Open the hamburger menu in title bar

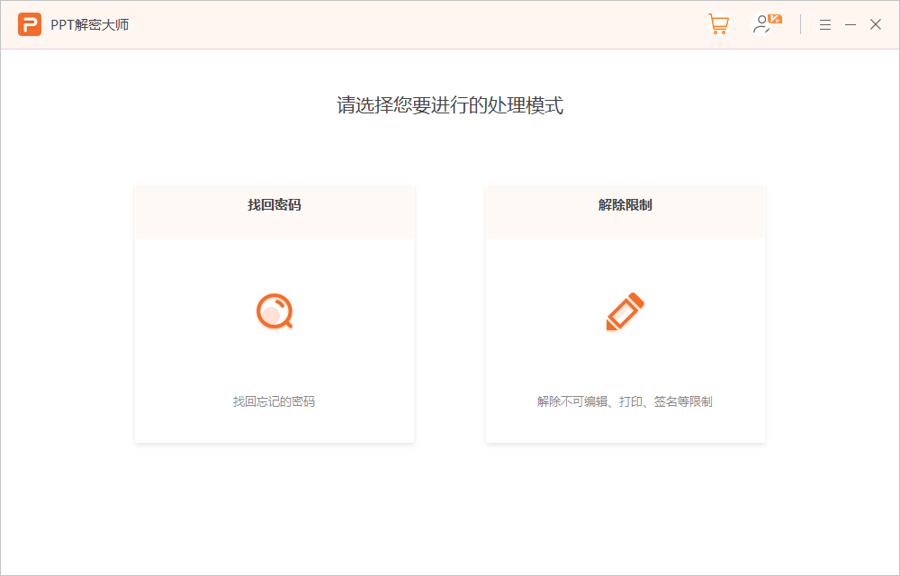(824, 24)
